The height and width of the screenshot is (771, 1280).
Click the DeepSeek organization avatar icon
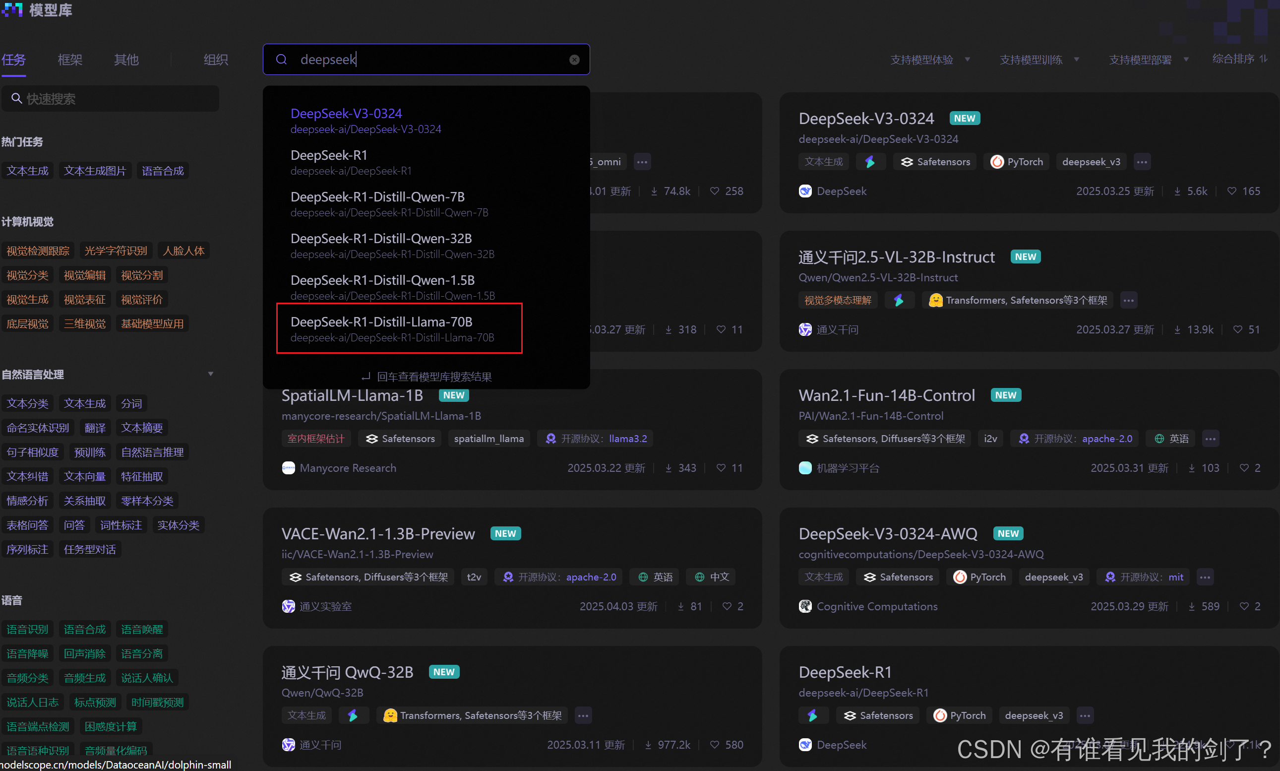click(x=805, y=191)
